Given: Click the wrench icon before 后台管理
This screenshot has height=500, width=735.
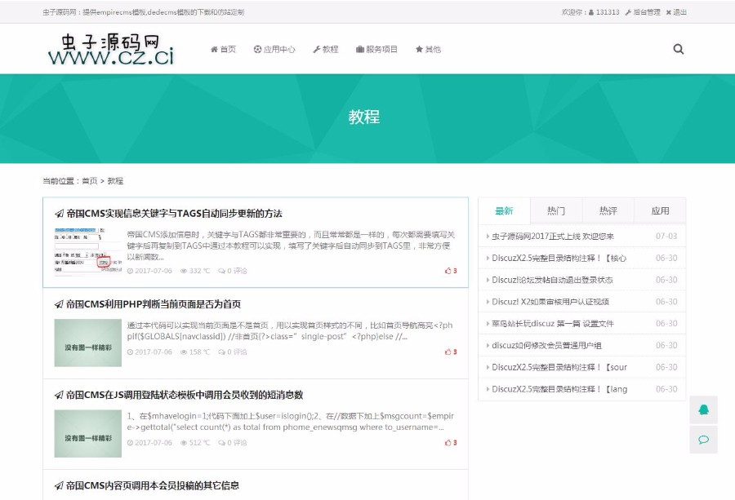Looking at the screenshot, I should tap(628, 12).
